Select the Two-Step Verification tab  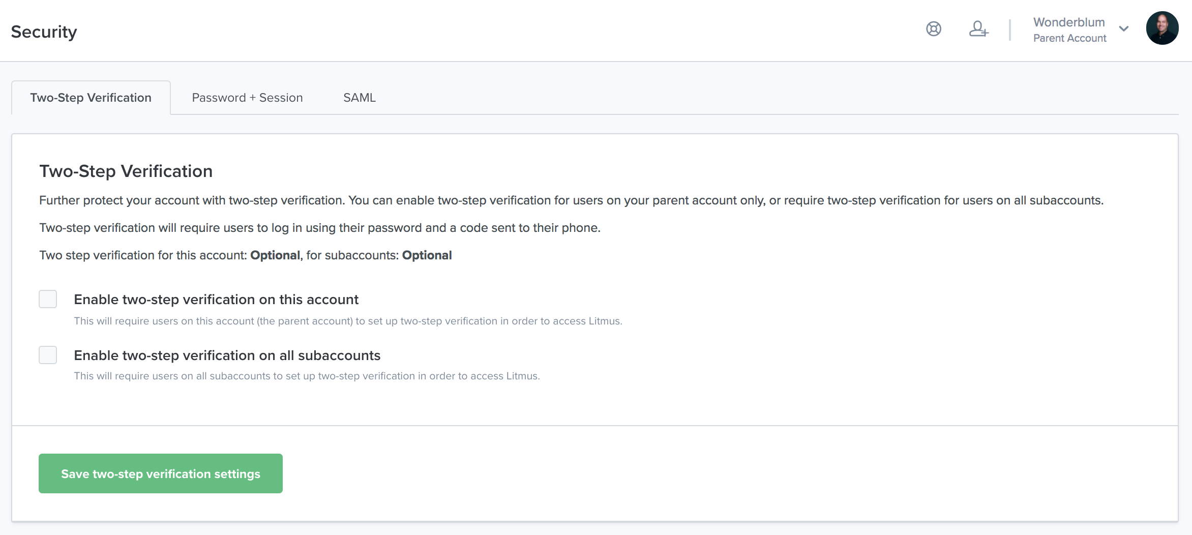pyautogui.click(x=91, y=98)
